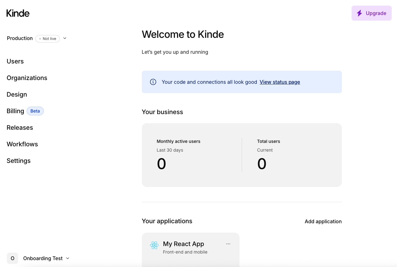Click the Total users label

269,141
